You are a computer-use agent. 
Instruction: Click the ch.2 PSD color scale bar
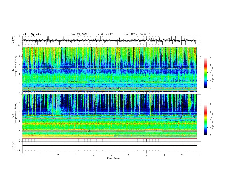pyautogui.click(x=205, y=120)
